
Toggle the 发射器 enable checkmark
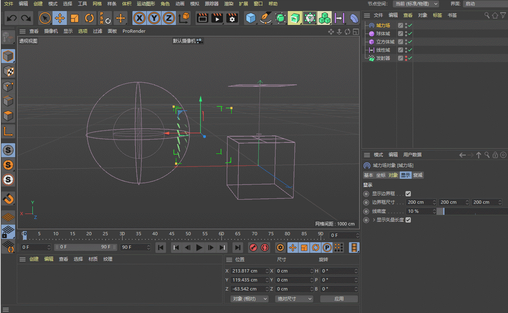(x=410, y=58)
